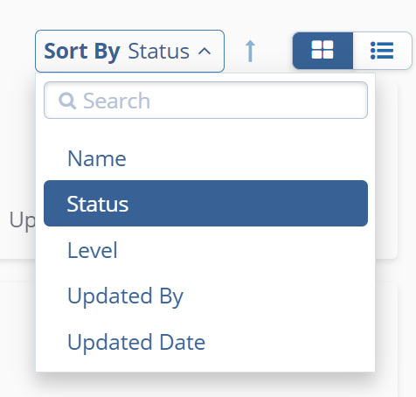The width and height of the screenshot is (416, 397).
Task: Switch to grid view layout
Action: point(322,51)
